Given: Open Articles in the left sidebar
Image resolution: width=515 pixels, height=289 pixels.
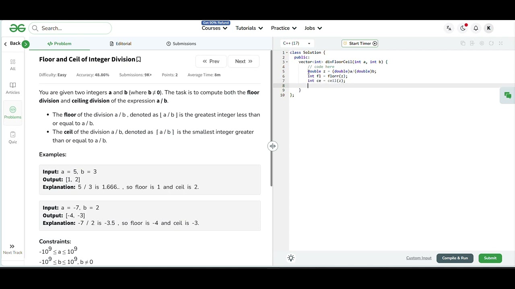Looking at the screenshot, I should click(13, 88).
